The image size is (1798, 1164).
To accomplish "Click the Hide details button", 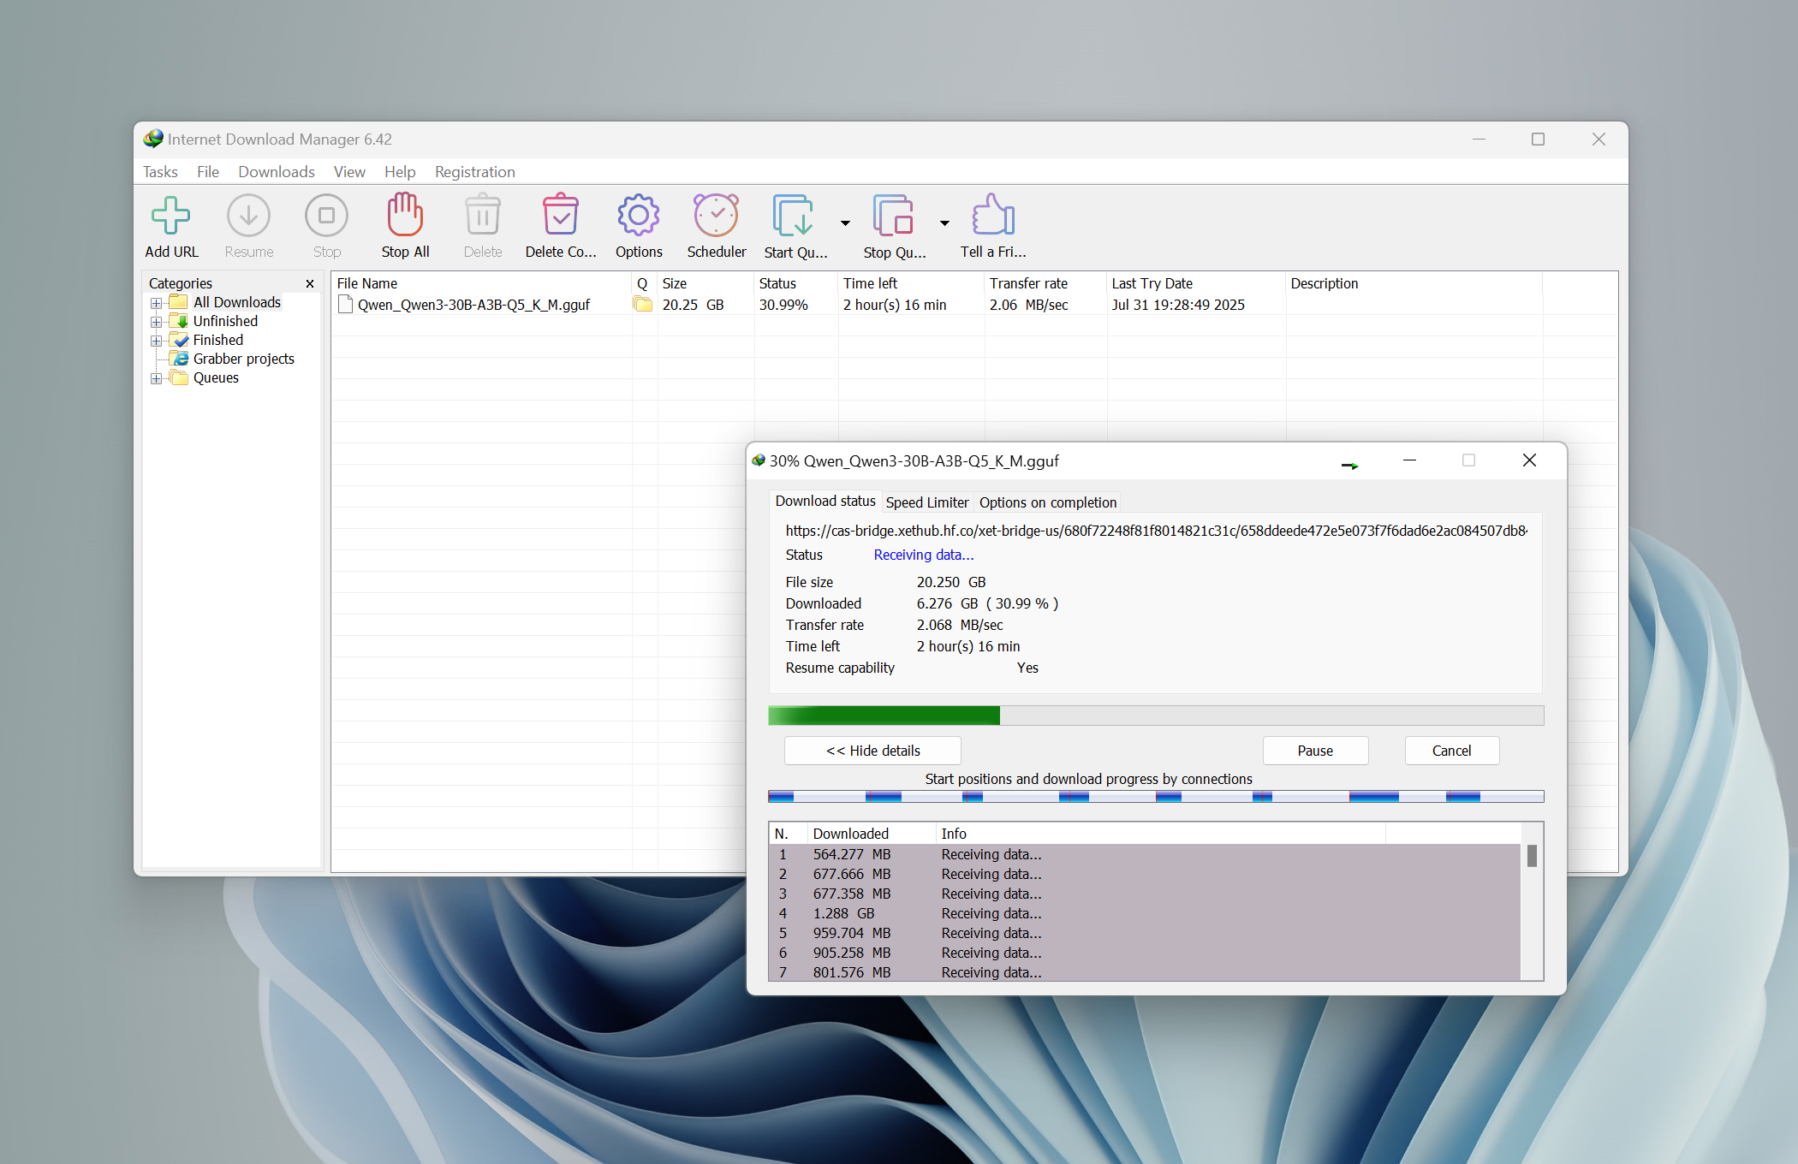I will coord(872,751).
